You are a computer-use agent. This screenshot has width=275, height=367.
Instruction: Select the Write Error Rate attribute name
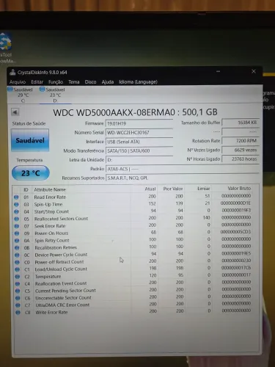click(x=51, y=312)
